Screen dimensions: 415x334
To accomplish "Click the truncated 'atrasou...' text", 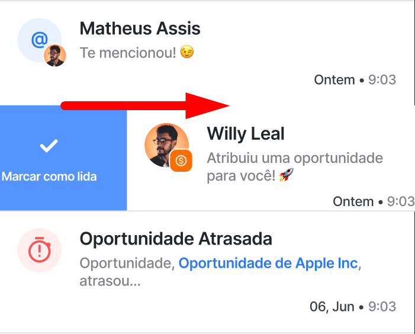I will click(x=110, y=281).
